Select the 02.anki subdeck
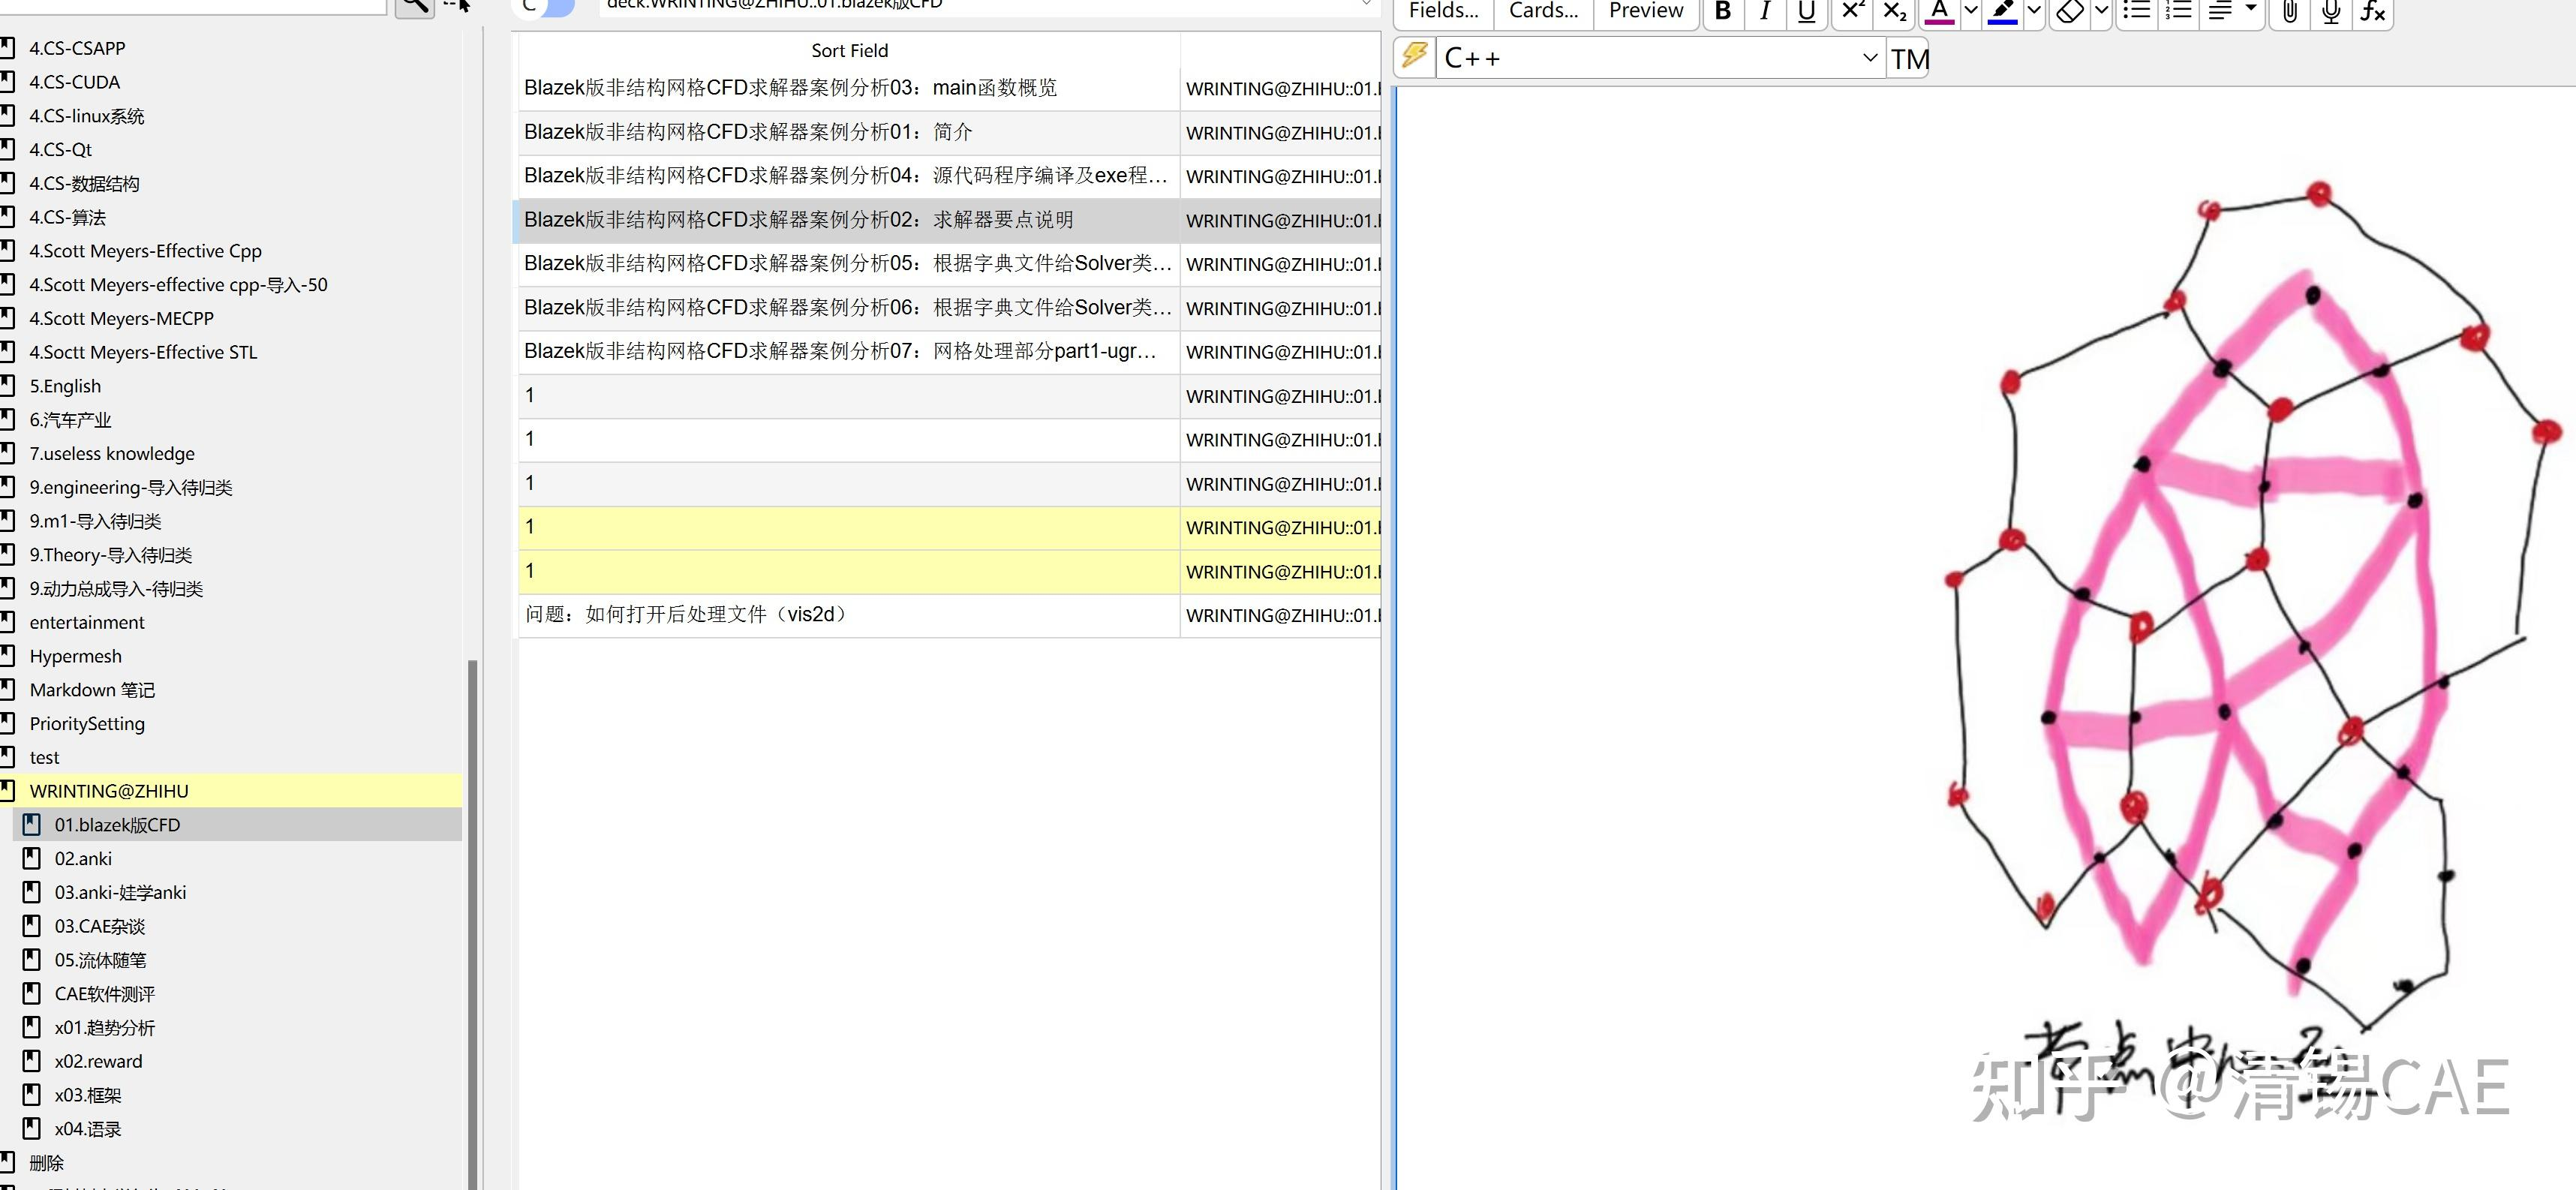 tap(83, 858)
